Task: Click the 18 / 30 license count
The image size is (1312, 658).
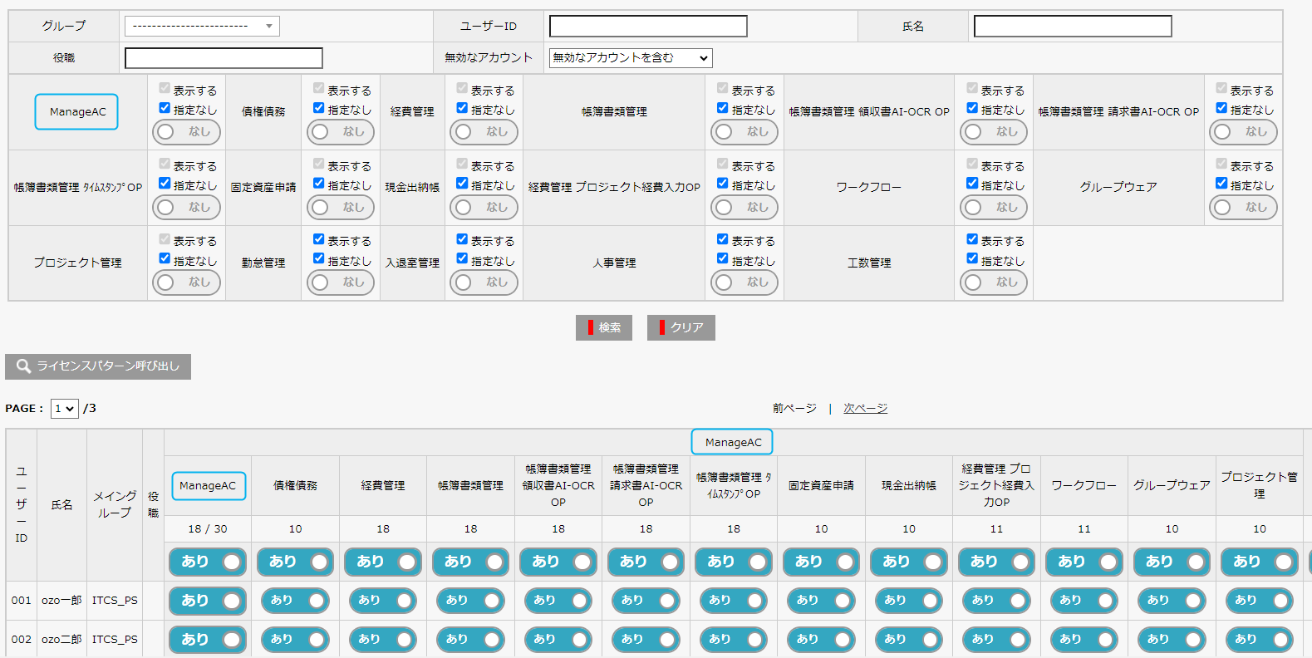Action: [208, 529]
